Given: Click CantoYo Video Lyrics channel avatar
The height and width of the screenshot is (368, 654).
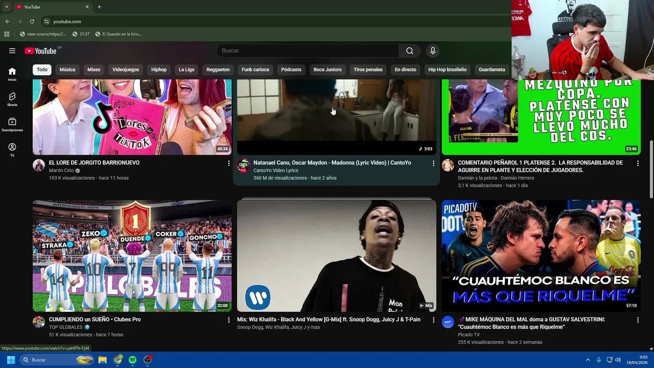Looking at the screenshot, I should (x=243, y=165).
